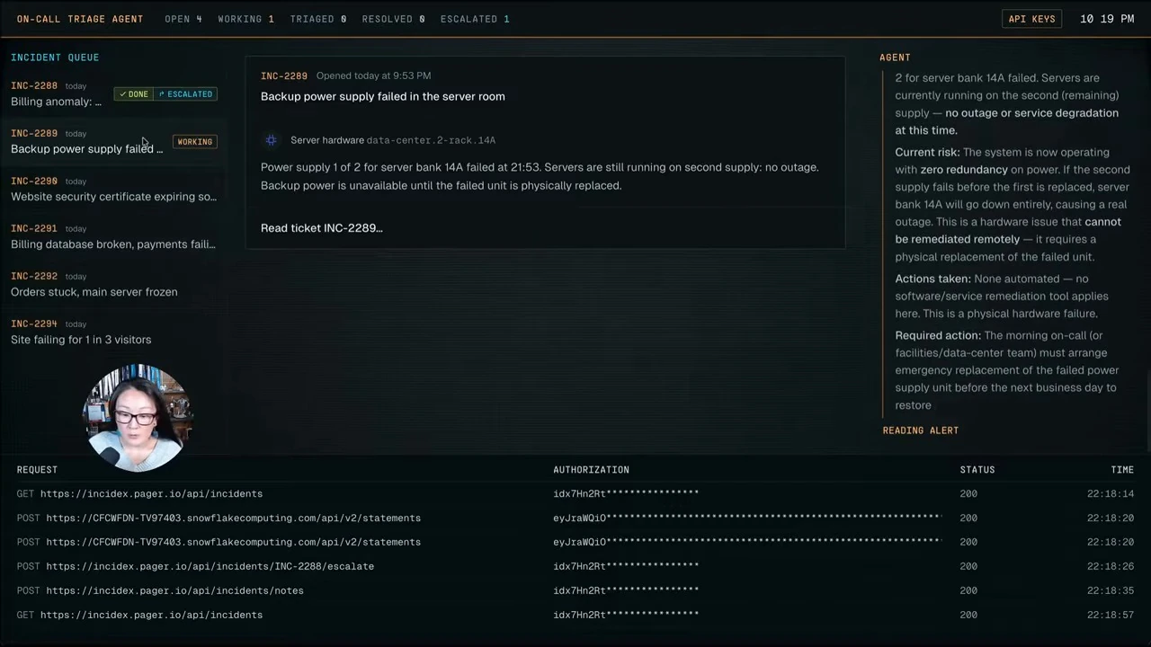Screen dimensions: 1151x647
Task: Click the AGENT panel heading
Action: (x=895, y=58)
